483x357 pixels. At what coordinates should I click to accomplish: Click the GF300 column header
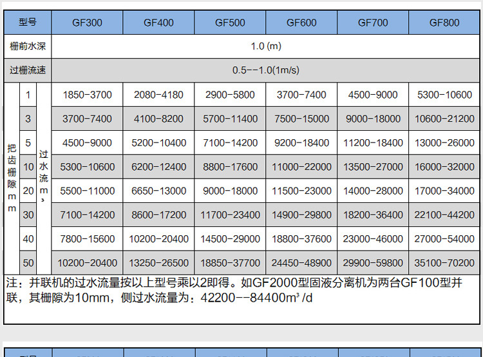(x=87, y=23)
